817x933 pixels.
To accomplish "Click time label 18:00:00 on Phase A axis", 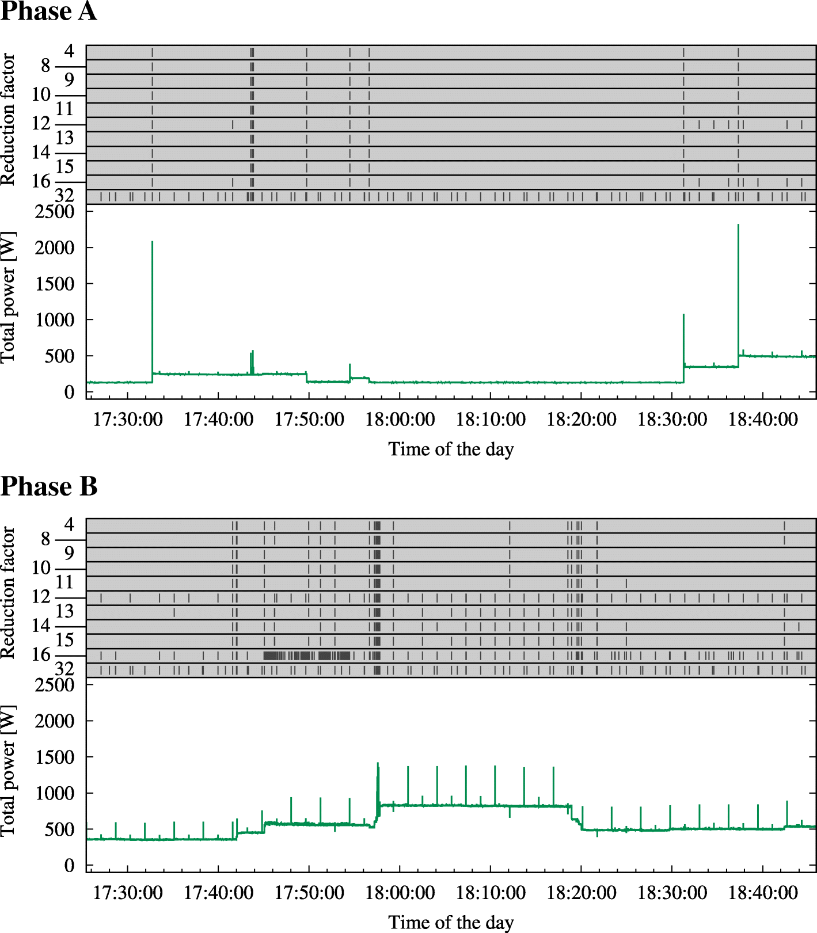I will point(400,419).
